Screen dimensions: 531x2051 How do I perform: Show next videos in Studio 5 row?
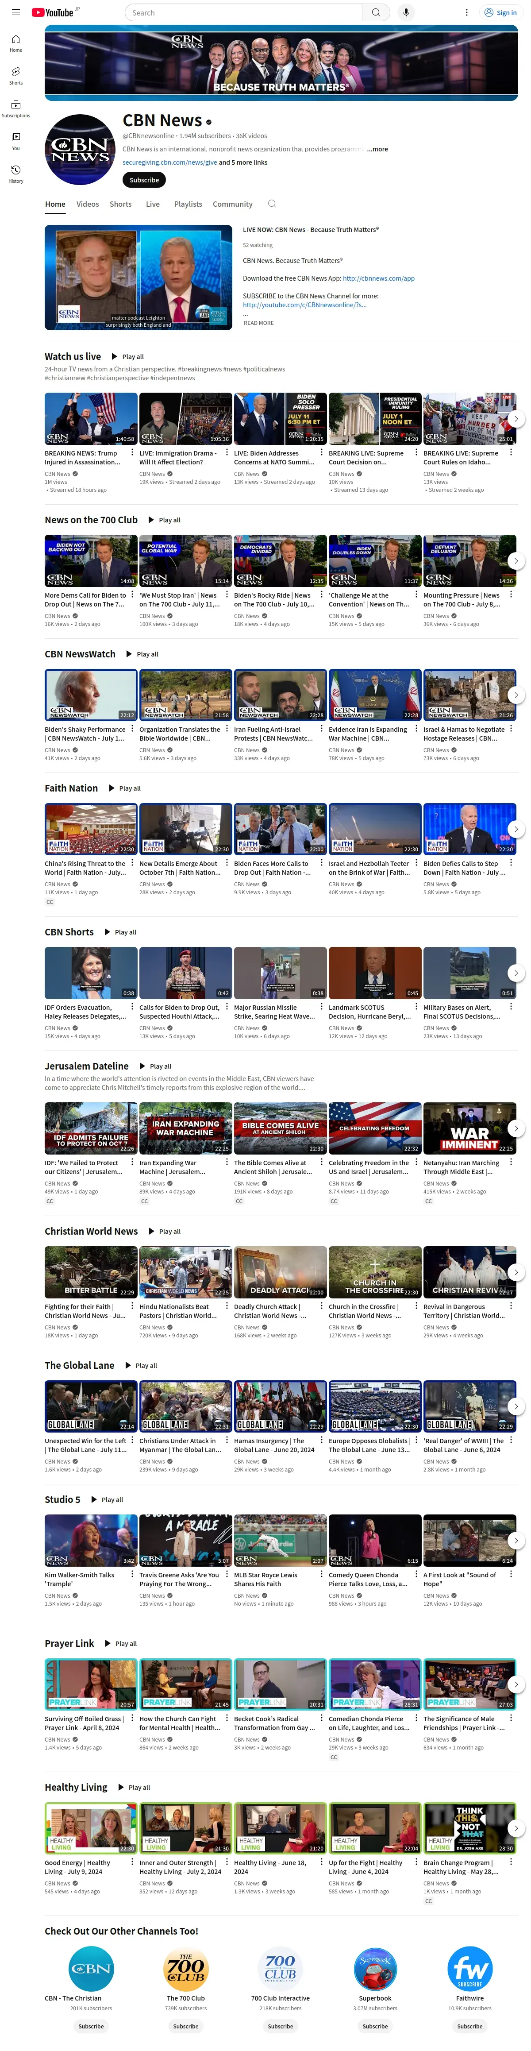tap(516, 1541)
